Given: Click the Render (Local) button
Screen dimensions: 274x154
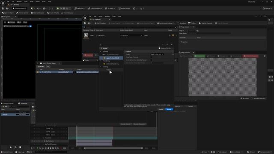Looking at the screenshot, I should pyautogui.click(x=125, y=124).
